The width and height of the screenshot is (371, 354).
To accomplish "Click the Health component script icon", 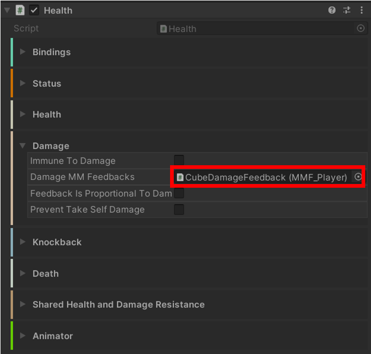I will (x=20, y=10).
